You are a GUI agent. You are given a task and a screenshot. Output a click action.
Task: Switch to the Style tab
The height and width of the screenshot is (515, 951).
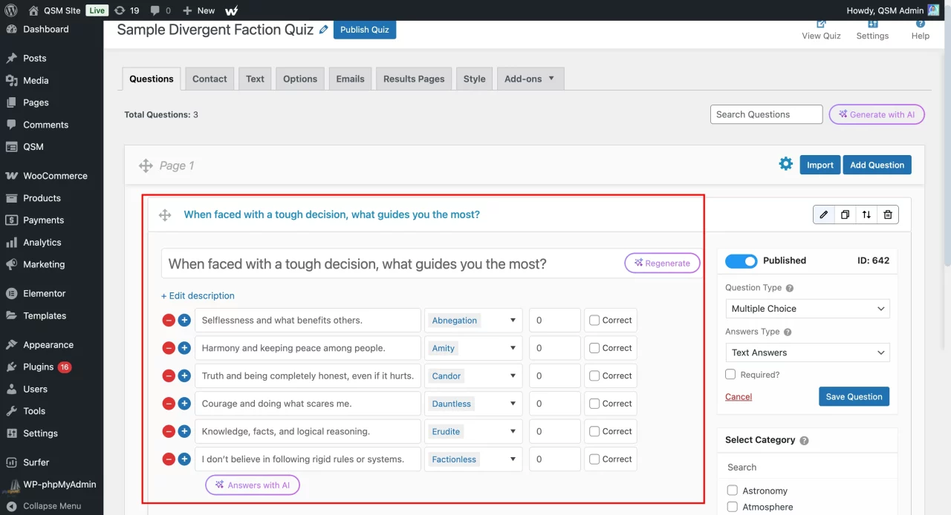[x=474, y=79]
